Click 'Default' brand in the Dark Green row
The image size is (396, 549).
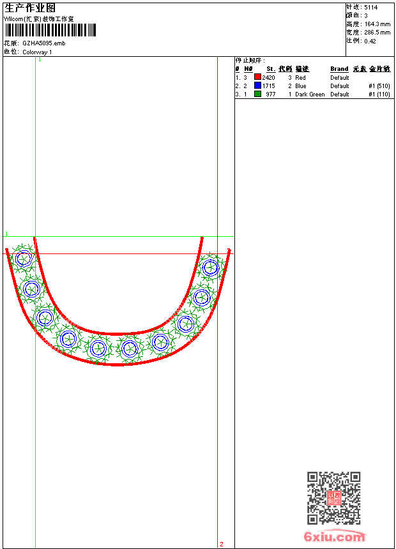(x=340, y=94)
